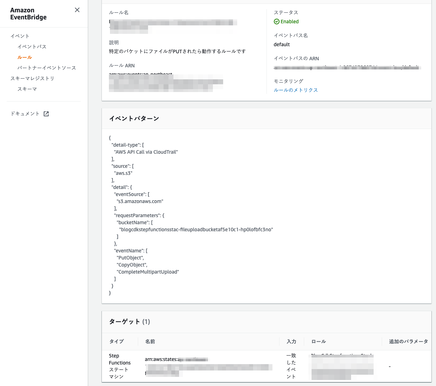Select the Step Functions ステートマシン type cell
Image resolution: width=436 pixels, height=386 pixels.
tap(120, 366)
